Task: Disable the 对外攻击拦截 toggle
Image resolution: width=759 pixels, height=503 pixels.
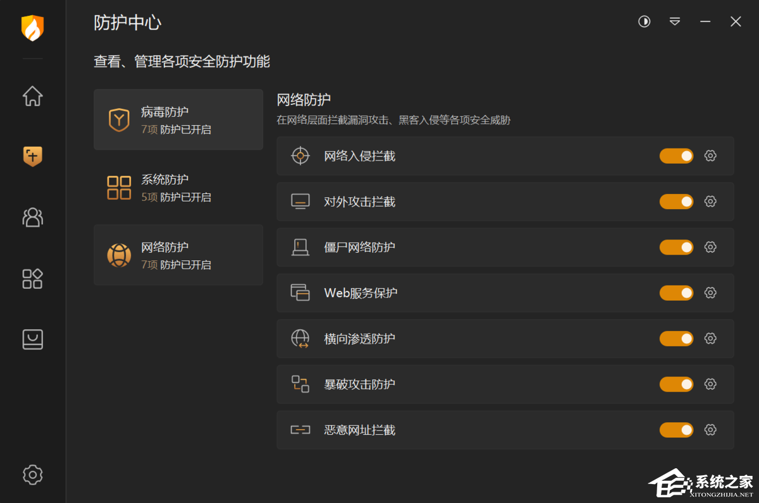Action: point(676,202)
